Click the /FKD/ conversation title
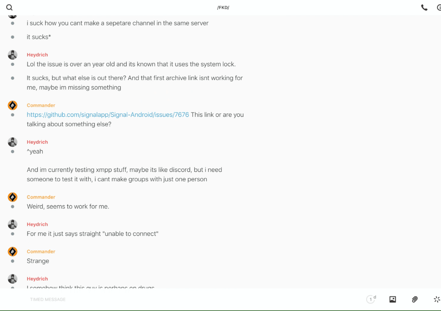This screenshot has width=441, height=311. [223, 8]
